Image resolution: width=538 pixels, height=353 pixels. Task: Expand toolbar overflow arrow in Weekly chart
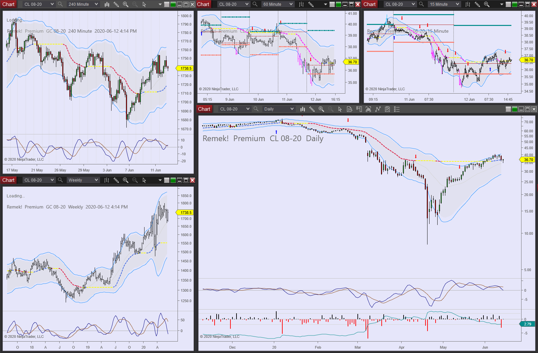click(160, 180)
